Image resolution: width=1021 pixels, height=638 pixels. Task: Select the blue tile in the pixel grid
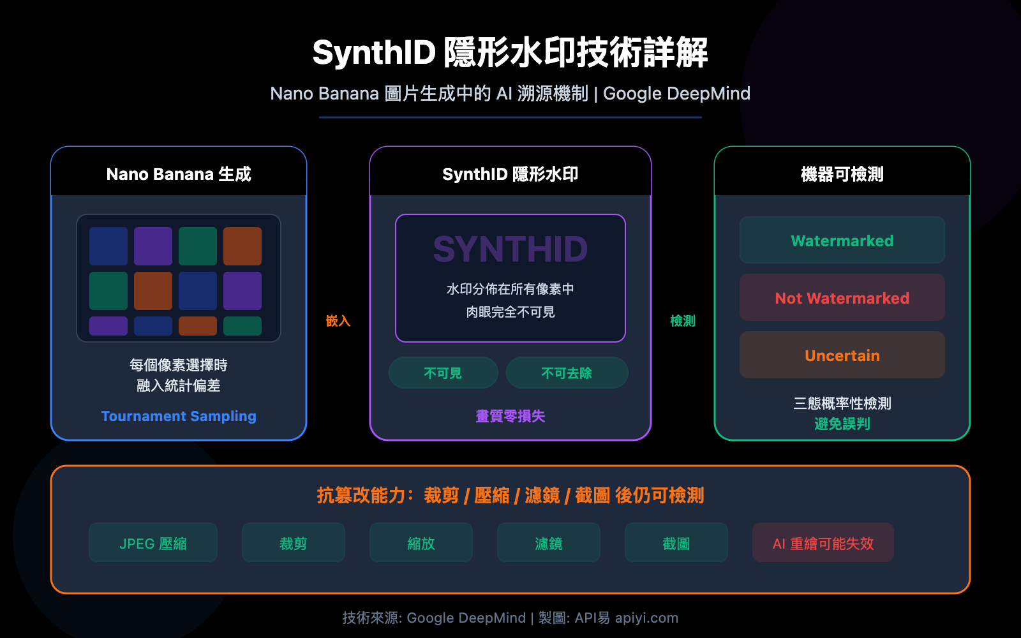(x=108, y=246)
